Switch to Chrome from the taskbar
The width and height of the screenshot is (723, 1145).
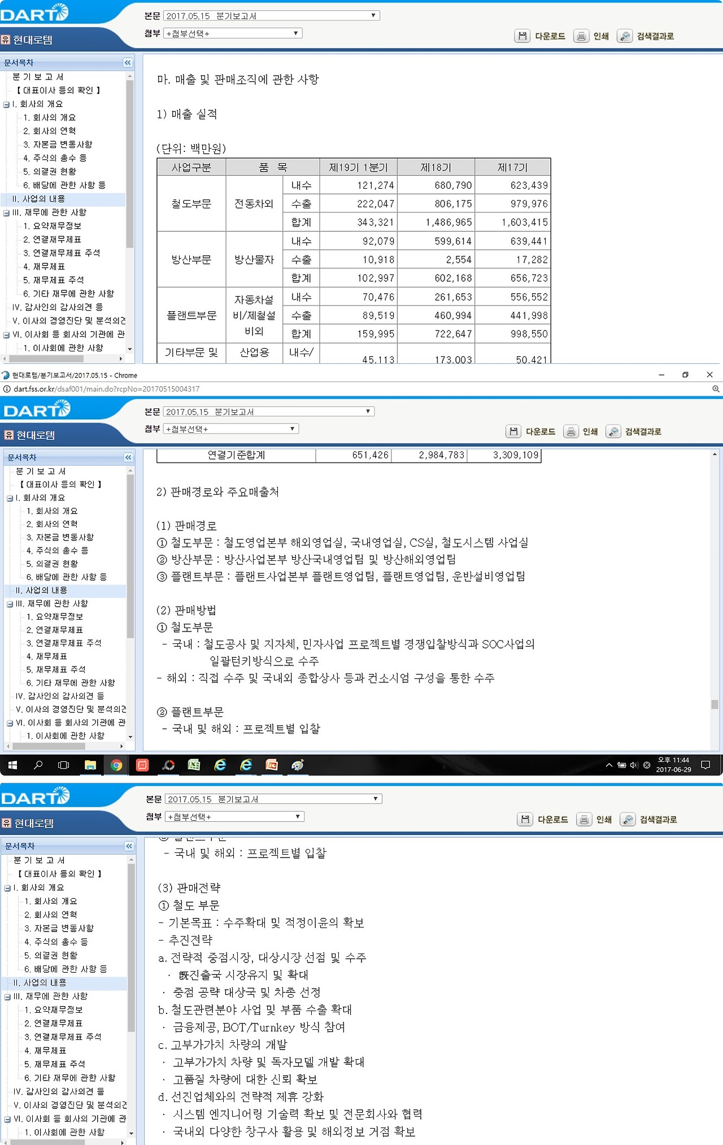116,765
